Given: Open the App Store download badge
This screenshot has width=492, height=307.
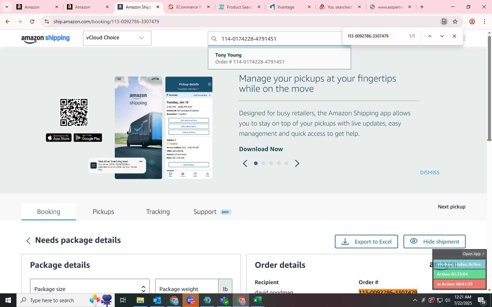Looking at the screenshot, I should pyautogui.click(x=59, y=138).
